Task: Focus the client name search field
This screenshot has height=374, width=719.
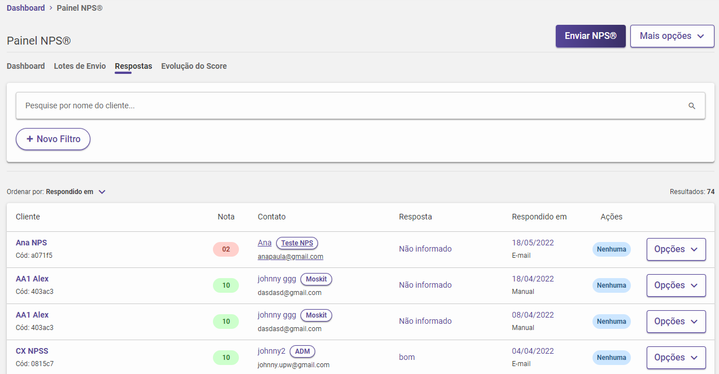Action: pyautogui.click(x=360, y=105)
